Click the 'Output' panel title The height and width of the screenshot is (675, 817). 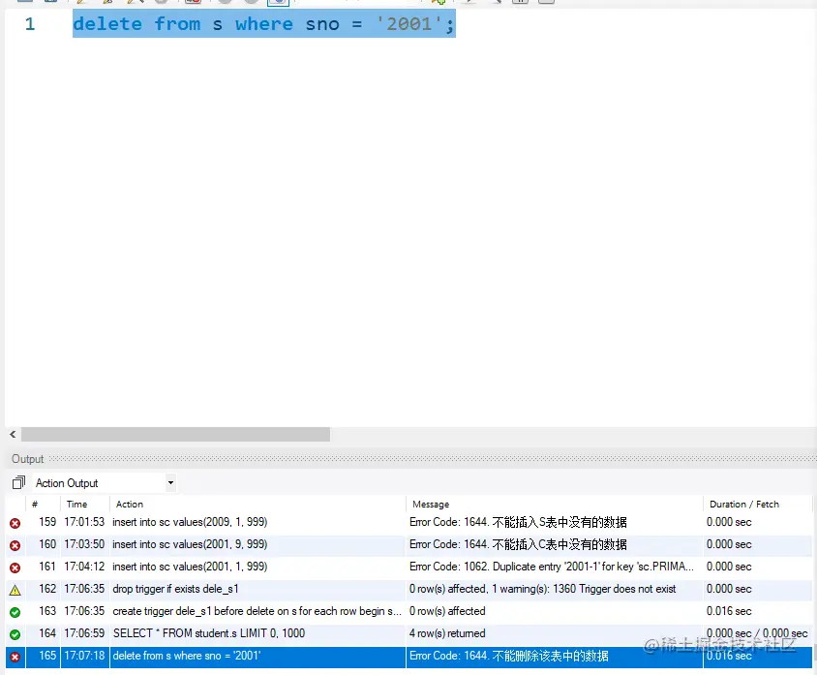[x=28, y=459]
